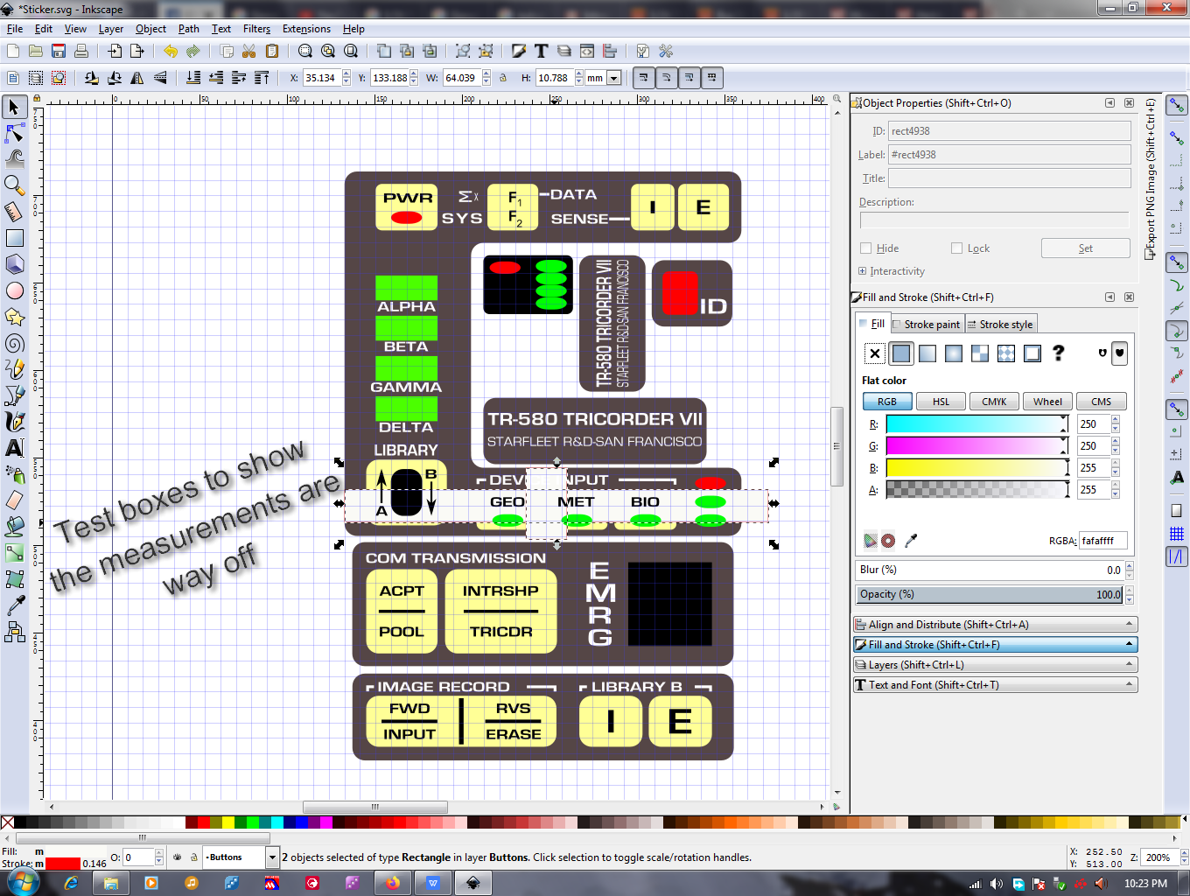Screen dimensions: 1190x896
Task: Click the Print document icon
Action: pyautogui.click(x=81, y=51)
